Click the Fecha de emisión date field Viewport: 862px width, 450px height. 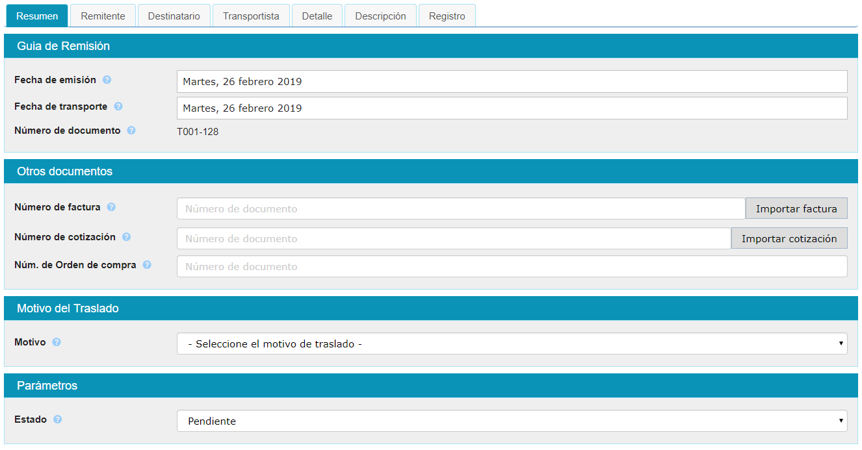click(x=512, y=82)
